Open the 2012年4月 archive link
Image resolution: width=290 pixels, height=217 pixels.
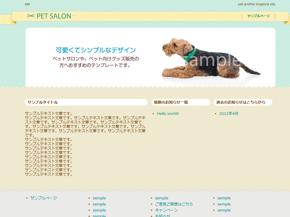pos(229,114)
